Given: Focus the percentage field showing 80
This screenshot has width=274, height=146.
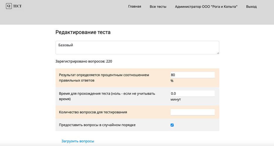Looking at the screenshot, I should click(x=193, y=75).
